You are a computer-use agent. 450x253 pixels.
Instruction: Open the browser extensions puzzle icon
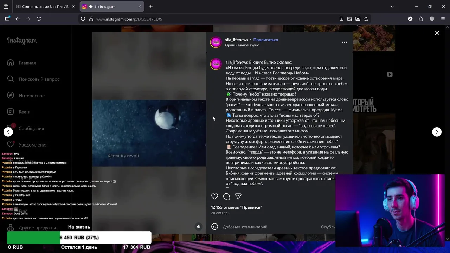click(x=421, y=19)
